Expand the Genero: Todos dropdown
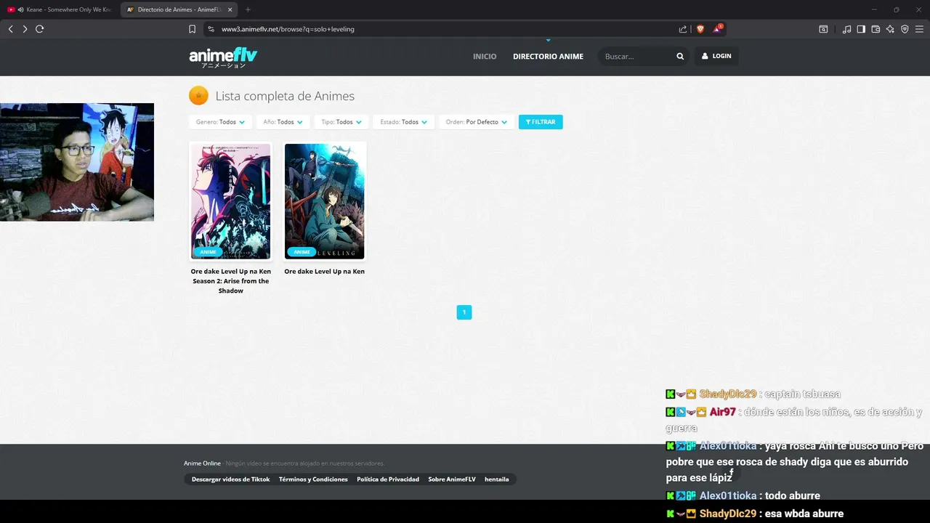 pyautogui.click(x=220, y=122)
